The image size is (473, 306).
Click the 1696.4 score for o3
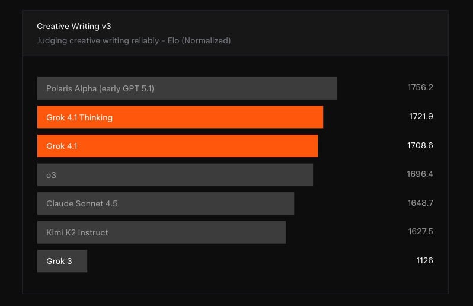pos(420,174)
